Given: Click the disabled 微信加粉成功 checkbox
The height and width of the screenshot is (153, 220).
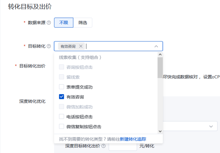Looking at the screenshot, I should click(62, 107).
